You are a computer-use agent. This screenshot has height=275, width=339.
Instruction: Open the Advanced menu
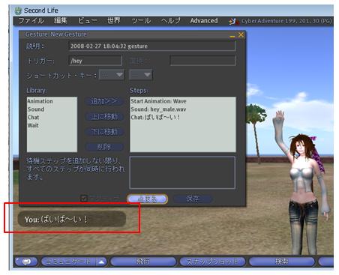pos(204,21)
